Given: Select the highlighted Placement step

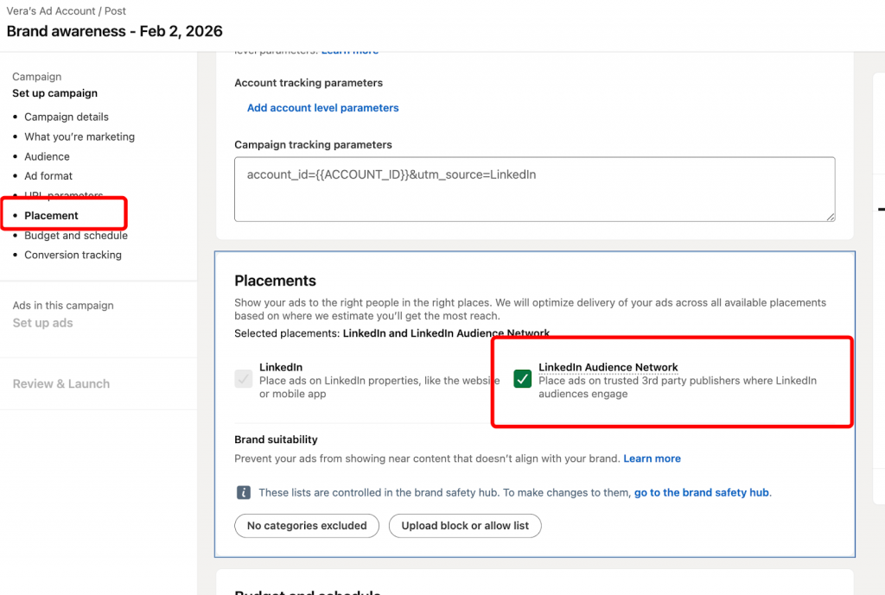Looking at the screenshot, I should [52, 215].
